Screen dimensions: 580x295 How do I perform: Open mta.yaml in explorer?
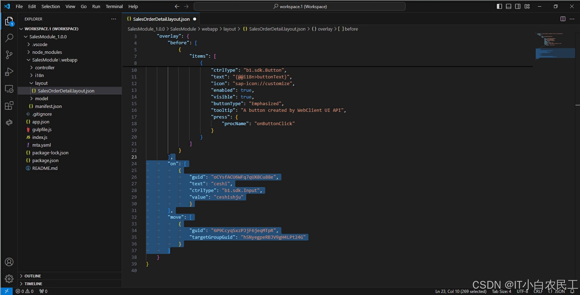pyautogui.click(x=70, y=145)
